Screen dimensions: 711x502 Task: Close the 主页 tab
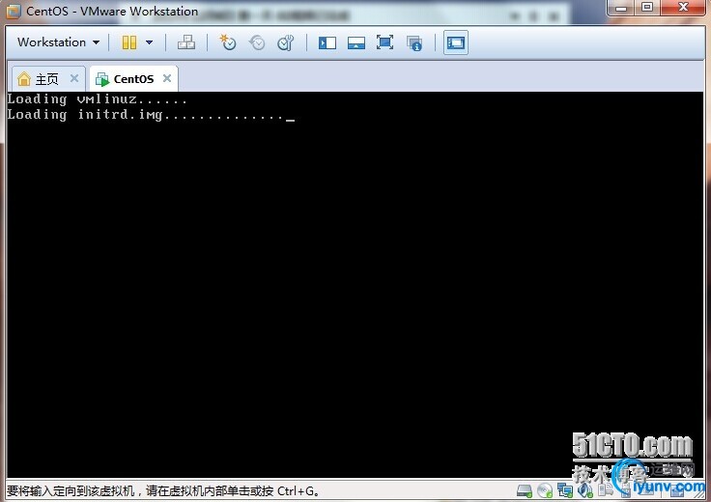point(74,78)
